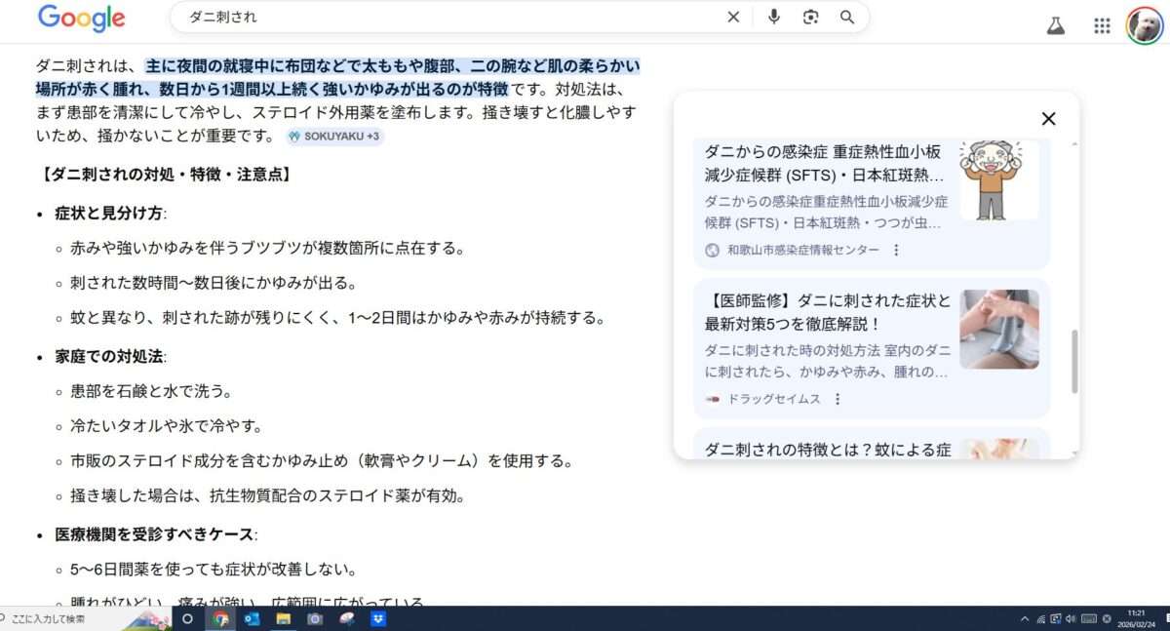1170x631 pixels.
Task: Focus the ダニ刺され search input field
Action: [x=439, y=17]
